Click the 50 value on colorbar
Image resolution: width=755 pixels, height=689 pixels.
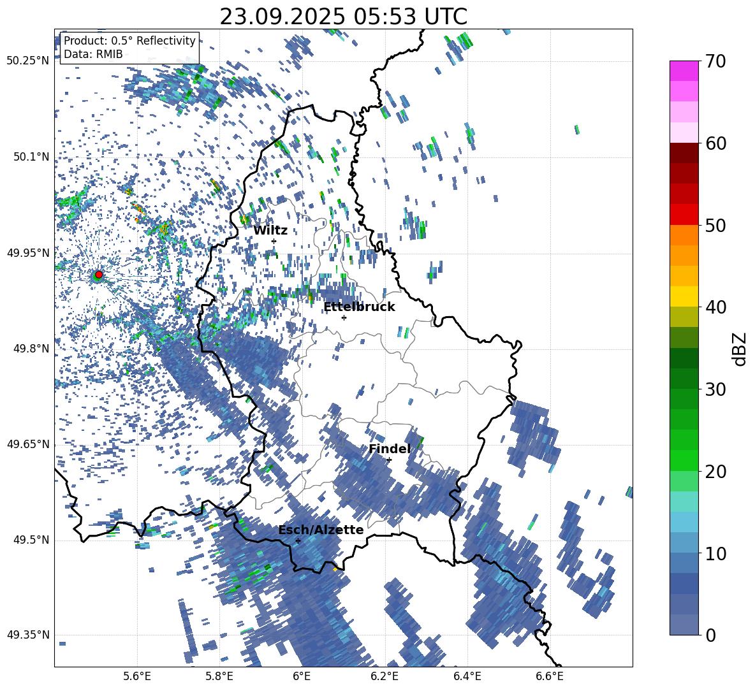pyautogui.click(x=715, y=225)
